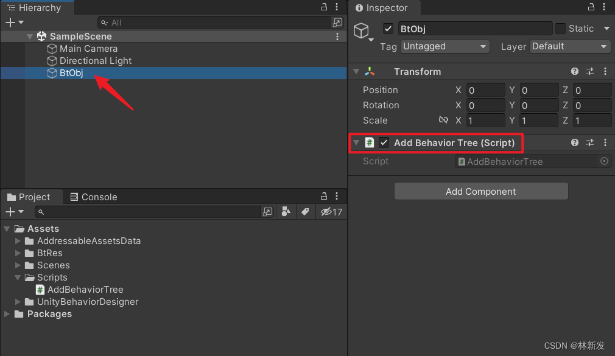The height and width of the screenshot is (356, 615).
Task: Expand the AddressableAssetsData folder
Action: pyautogui.click(x=18, y=241)
